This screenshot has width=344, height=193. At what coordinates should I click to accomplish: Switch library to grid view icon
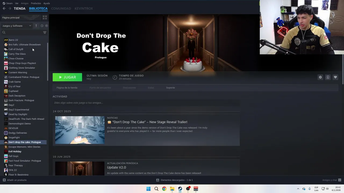(x=45, y=17)
